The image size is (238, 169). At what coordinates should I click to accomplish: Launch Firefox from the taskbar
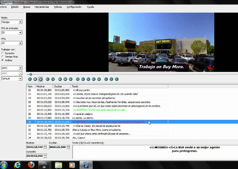[x=31, y=165]
